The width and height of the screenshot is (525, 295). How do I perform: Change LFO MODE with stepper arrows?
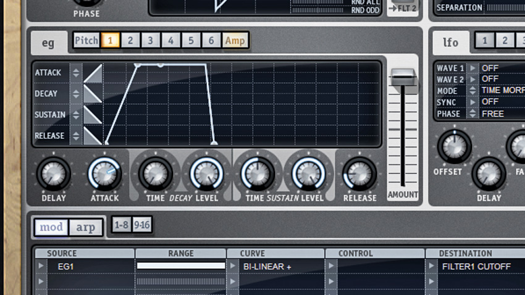(472, 91)
